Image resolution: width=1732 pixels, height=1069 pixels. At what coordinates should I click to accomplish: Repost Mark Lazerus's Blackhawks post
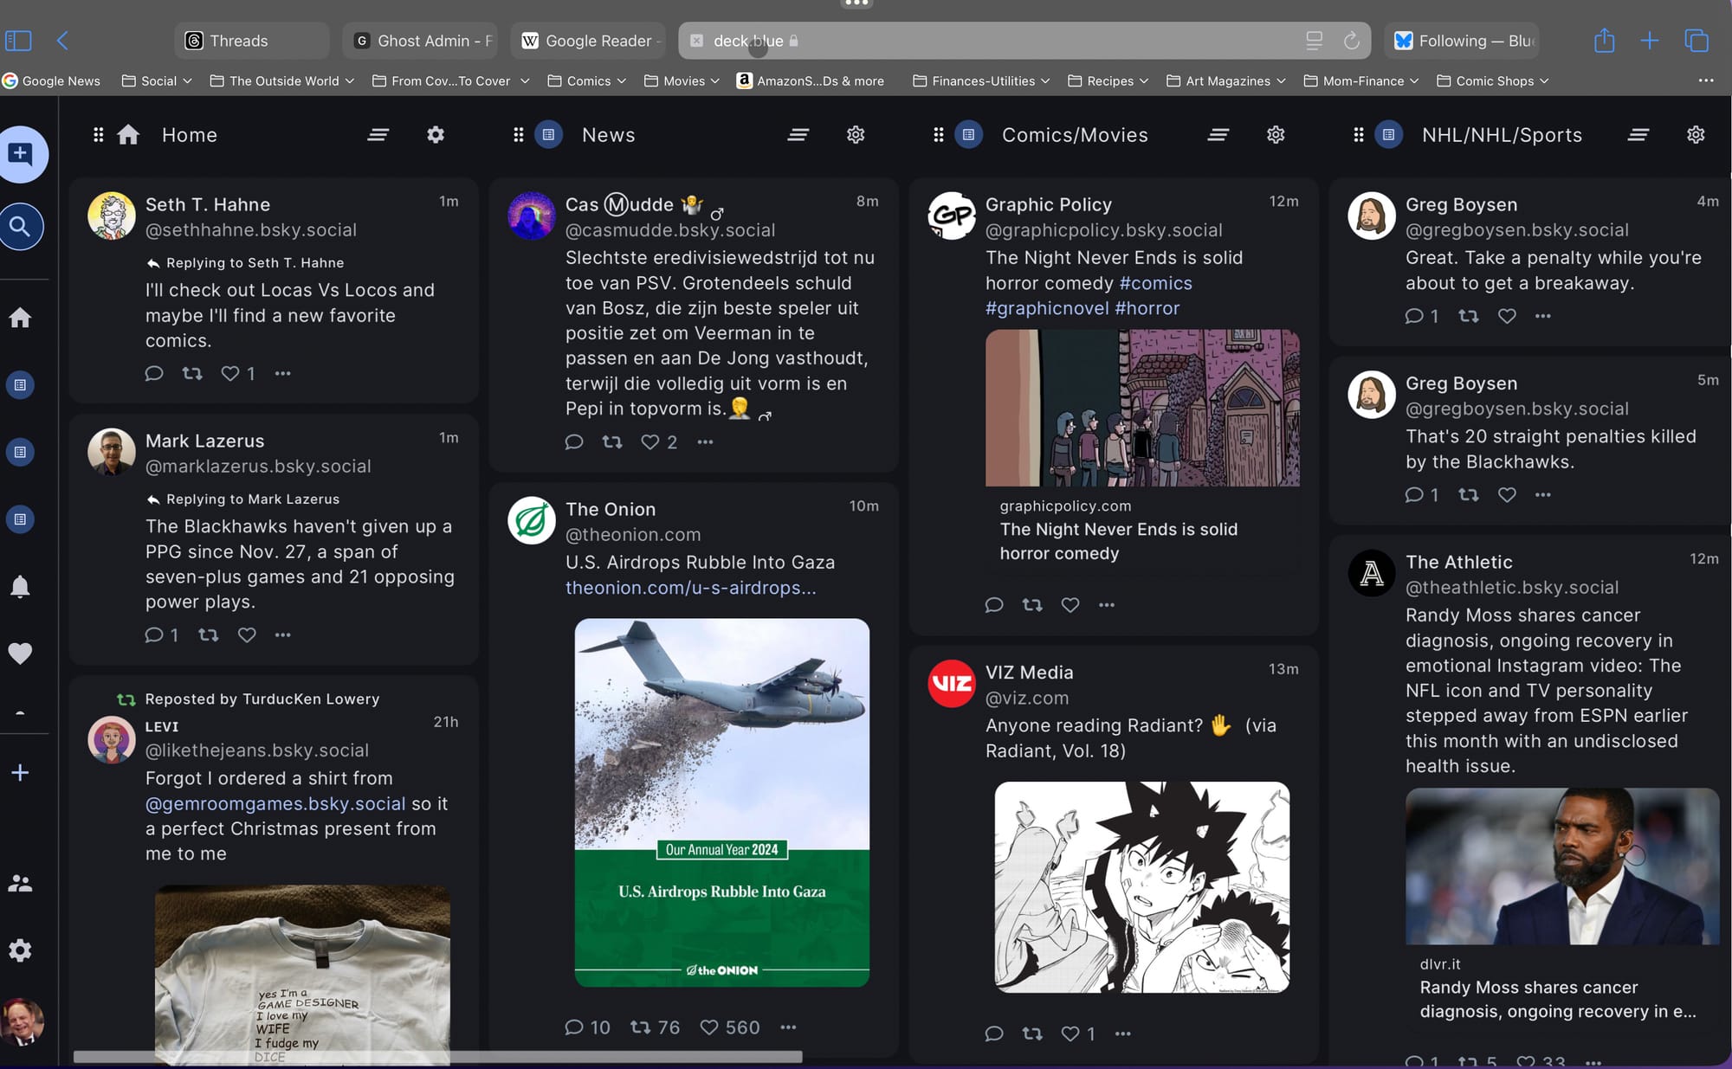tap(209, 635)
